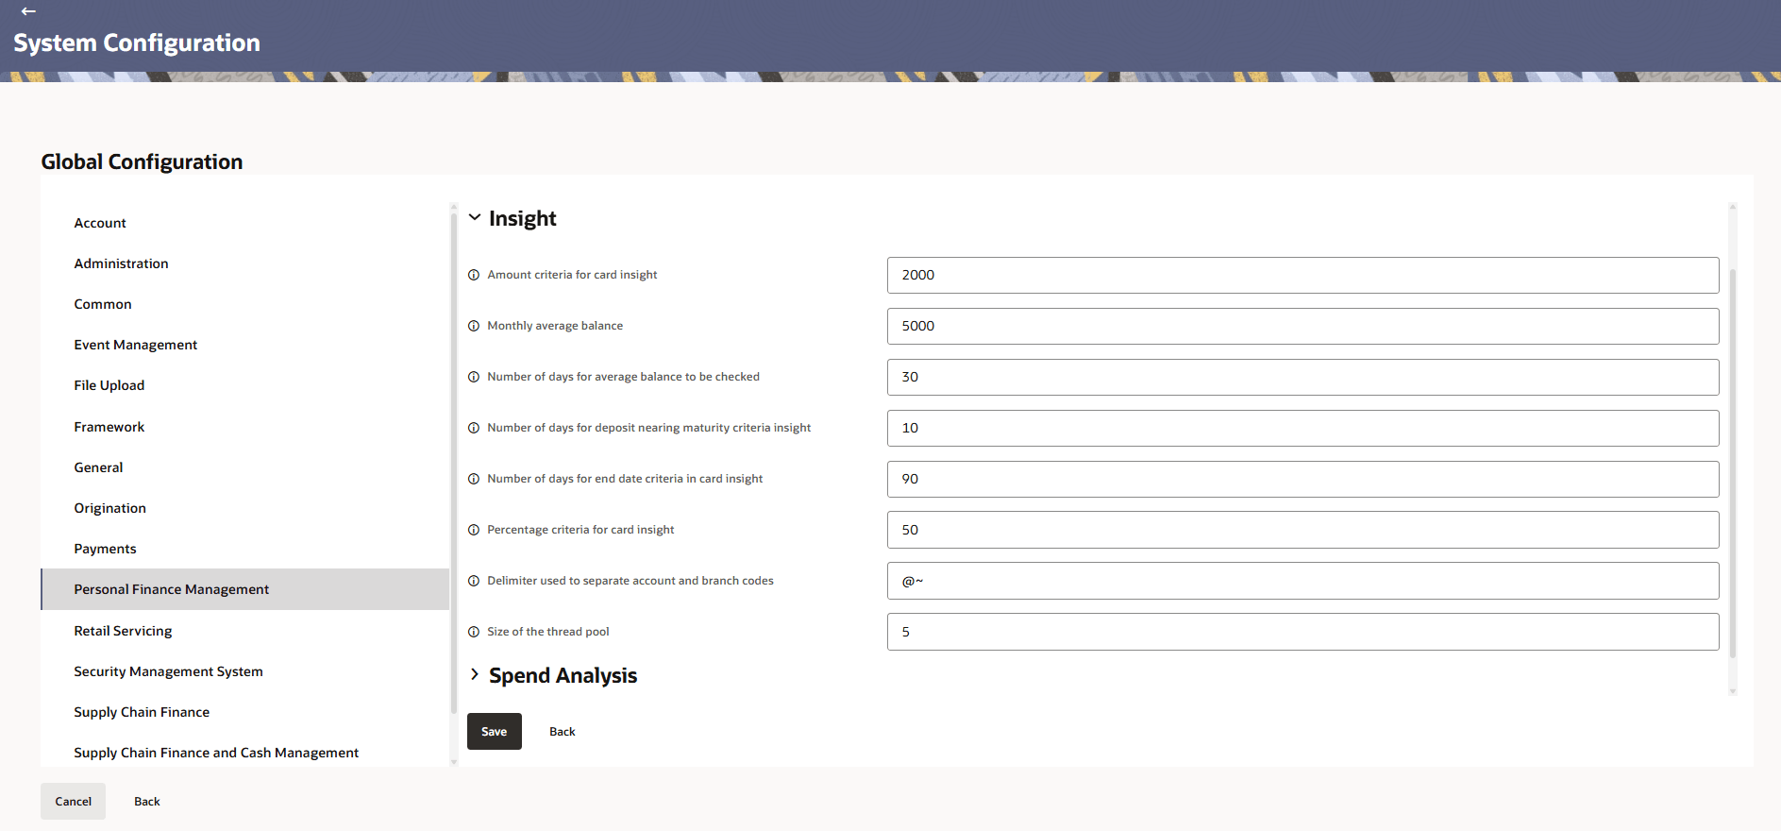Click info icon beside Percentage criteria for card insight

point(474,530)
